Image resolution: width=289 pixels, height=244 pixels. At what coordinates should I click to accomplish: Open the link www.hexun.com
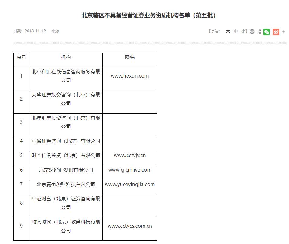[130, 76]
